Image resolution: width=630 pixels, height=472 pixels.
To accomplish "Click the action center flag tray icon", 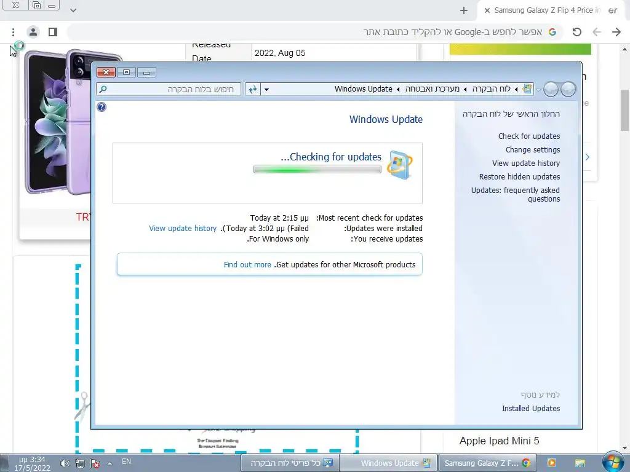I will [95, 463].
